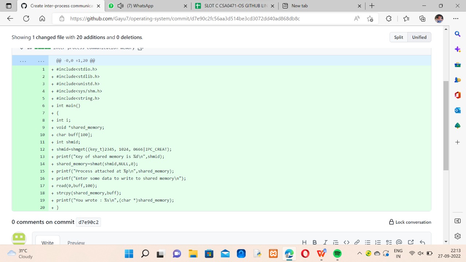Insert numbered list in comment
This screenshot has height=262, width=466.
tap(378, 242)
